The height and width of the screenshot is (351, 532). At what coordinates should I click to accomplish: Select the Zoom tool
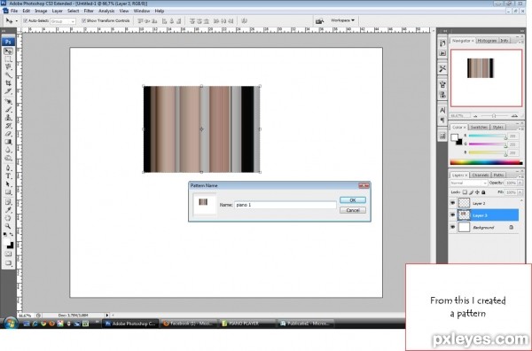pos(8,226)
